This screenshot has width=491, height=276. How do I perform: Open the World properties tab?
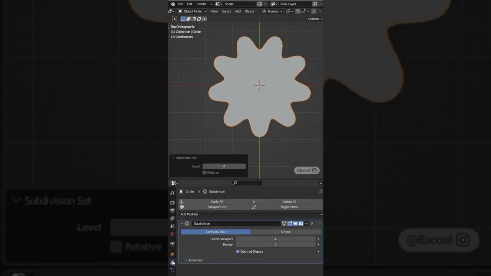pyautogui.click(x=173, y=234)
